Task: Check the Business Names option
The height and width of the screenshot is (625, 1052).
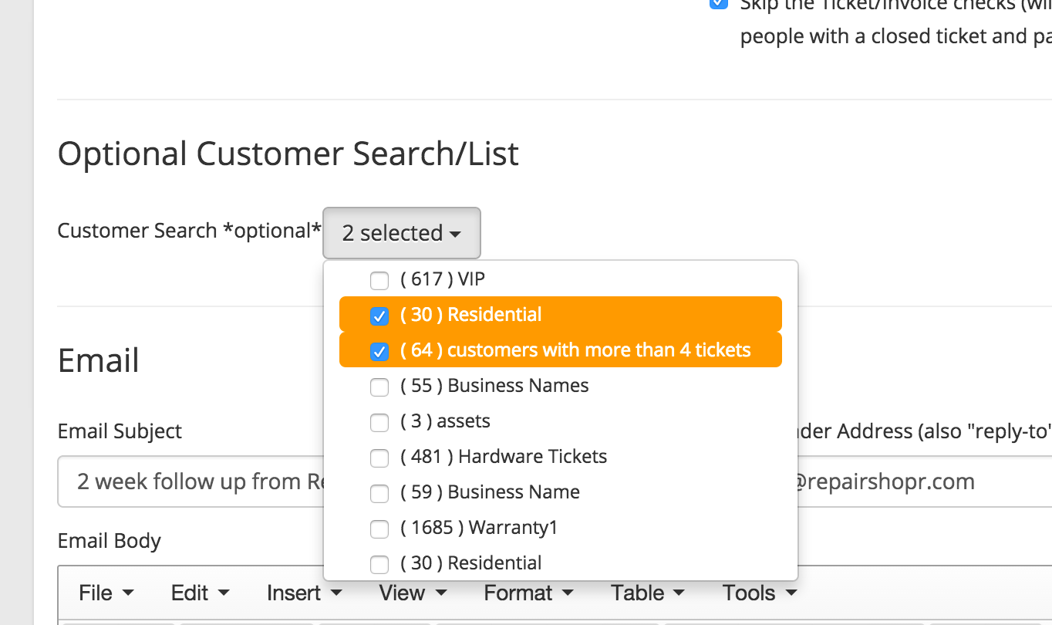Action: pos(379,387)
